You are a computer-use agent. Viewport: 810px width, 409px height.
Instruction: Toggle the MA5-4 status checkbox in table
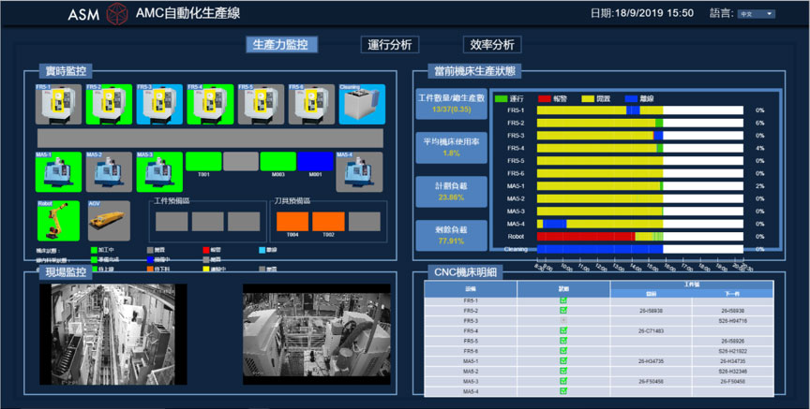[x=563, y=392]
